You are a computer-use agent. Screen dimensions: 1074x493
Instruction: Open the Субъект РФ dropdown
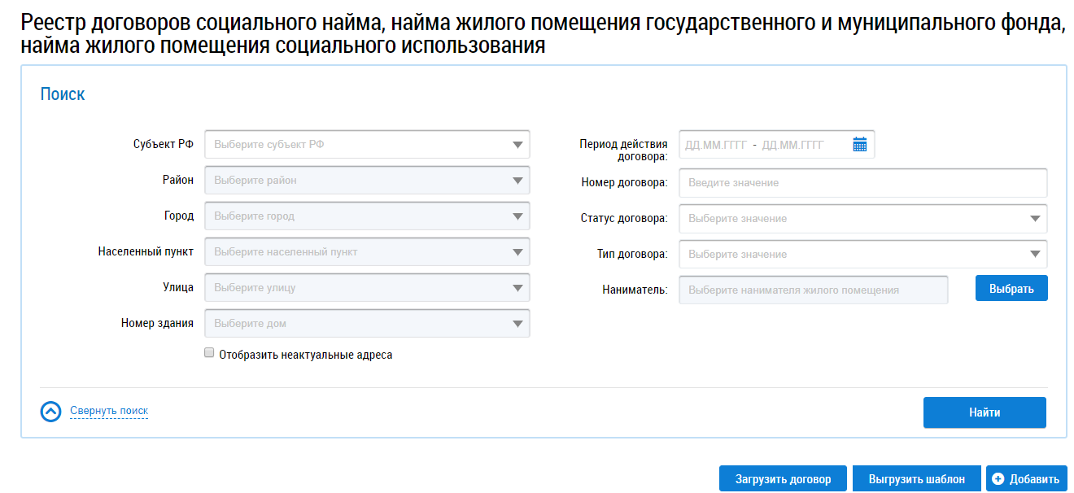click(367, 145)
